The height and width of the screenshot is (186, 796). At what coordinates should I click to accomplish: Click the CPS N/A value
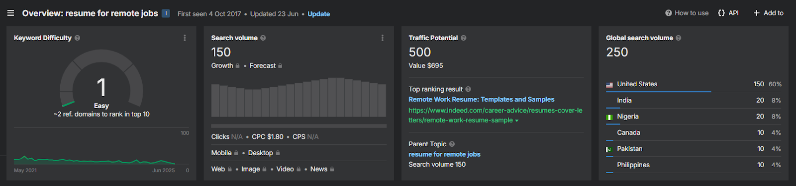click(x=305, y=137)
